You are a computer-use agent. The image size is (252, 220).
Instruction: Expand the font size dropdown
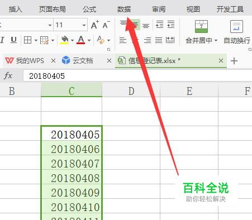(84, 25)
